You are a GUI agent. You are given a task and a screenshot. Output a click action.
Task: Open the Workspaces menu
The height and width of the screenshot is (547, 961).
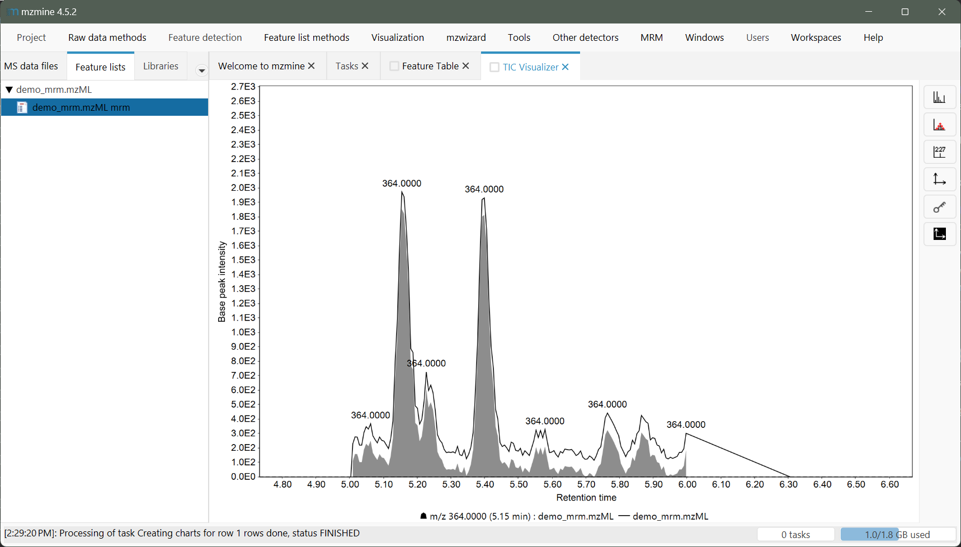[816, 37]
